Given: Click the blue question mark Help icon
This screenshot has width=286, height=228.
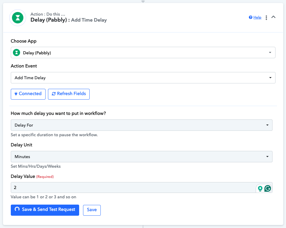Looking at the screenshot, I should coord(251,17).
